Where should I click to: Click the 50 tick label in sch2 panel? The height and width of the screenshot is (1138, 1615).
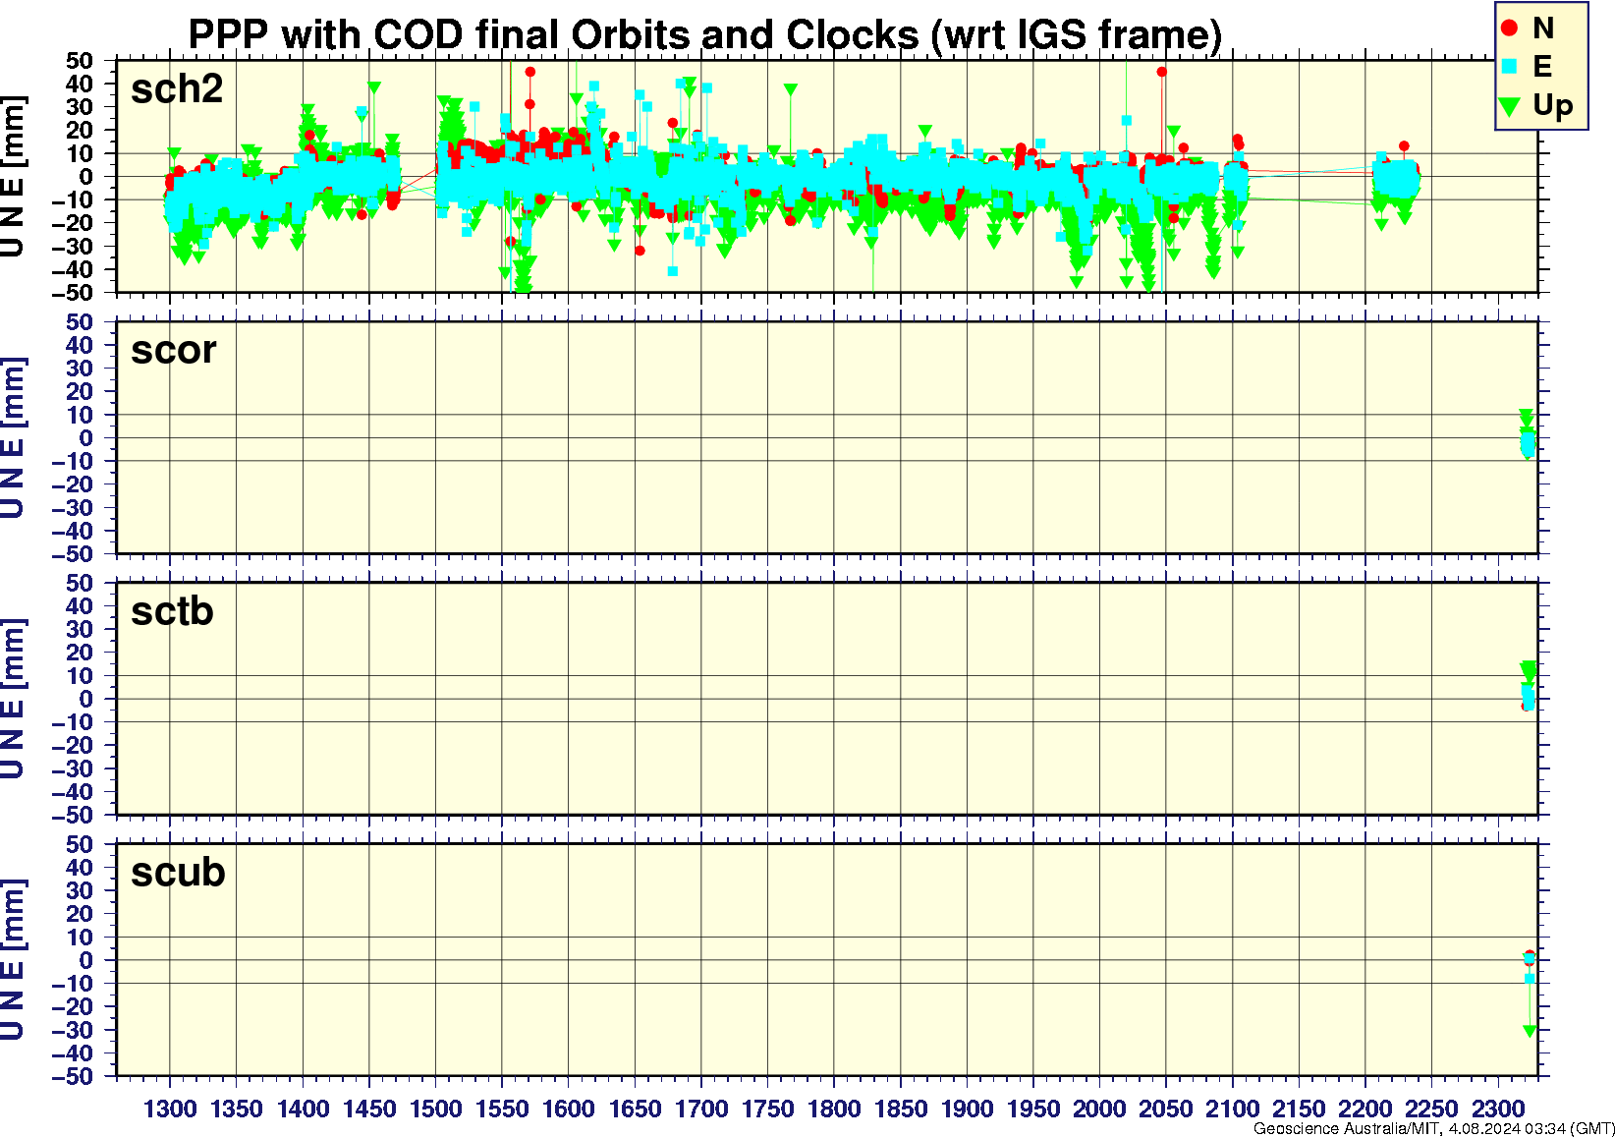pyautogui.click(x=80, y=61)
